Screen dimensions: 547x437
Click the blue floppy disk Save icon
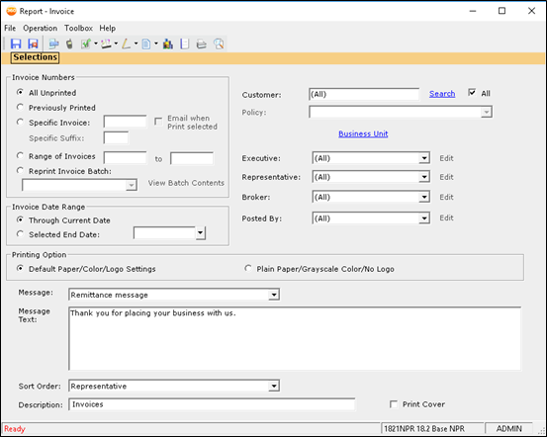[16, 44]
